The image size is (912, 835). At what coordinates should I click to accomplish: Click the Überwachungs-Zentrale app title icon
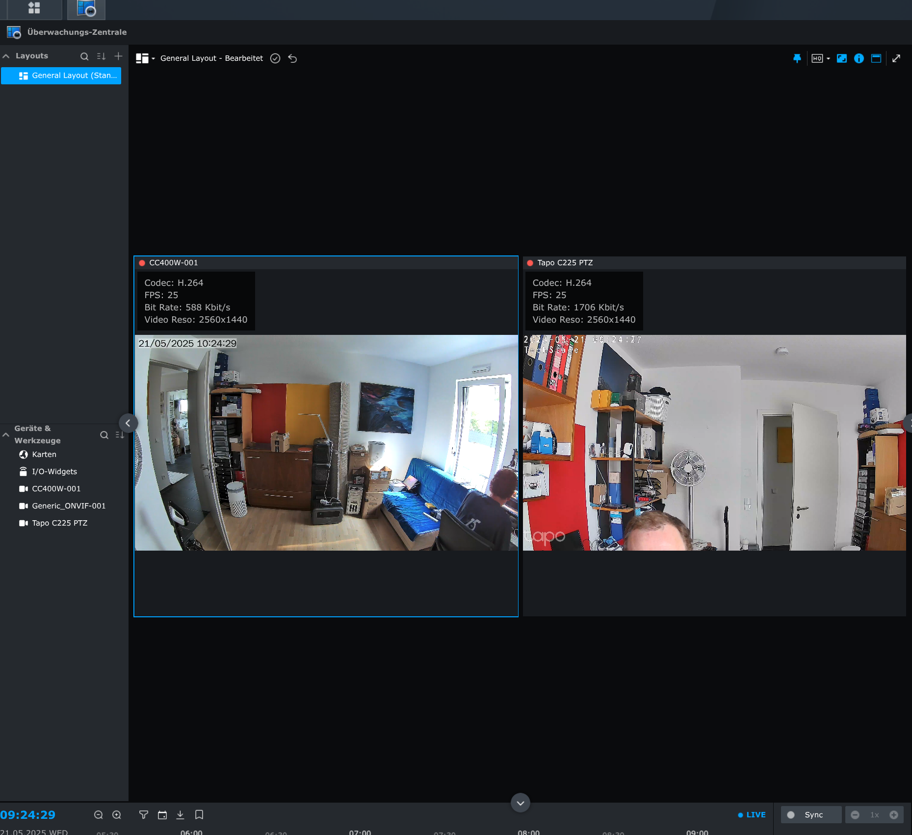(x=14, y=32)
